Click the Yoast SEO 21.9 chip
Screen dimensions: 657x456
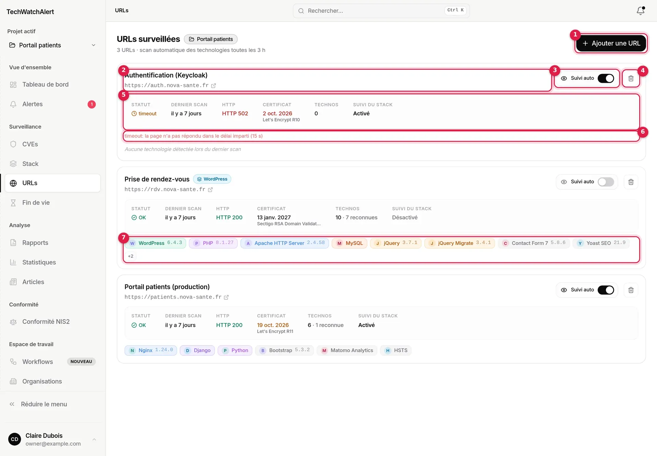(x=601, y=243)
